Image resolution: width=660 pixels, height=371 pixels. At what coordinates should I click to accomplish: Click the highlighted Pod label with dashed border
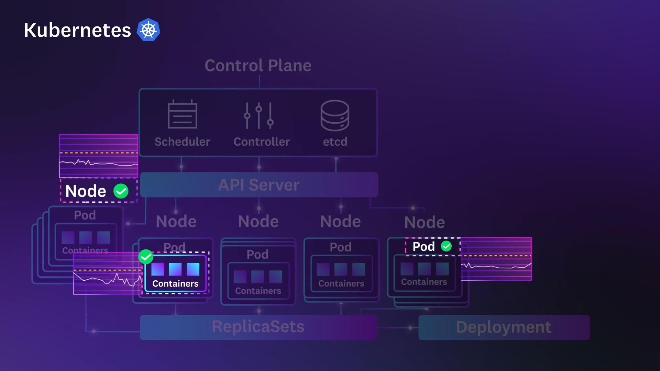pos(423,246)
